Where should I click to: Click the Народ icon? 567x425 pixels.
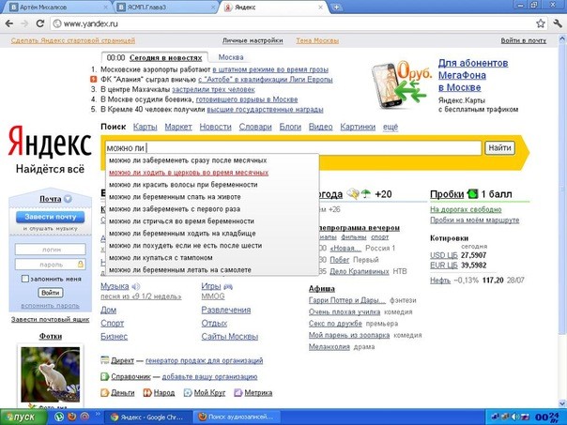click(x=147, y=392)
